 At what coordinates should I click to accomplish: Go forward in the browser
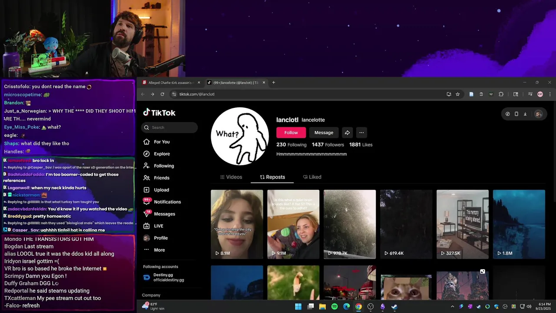click(152, 94)
